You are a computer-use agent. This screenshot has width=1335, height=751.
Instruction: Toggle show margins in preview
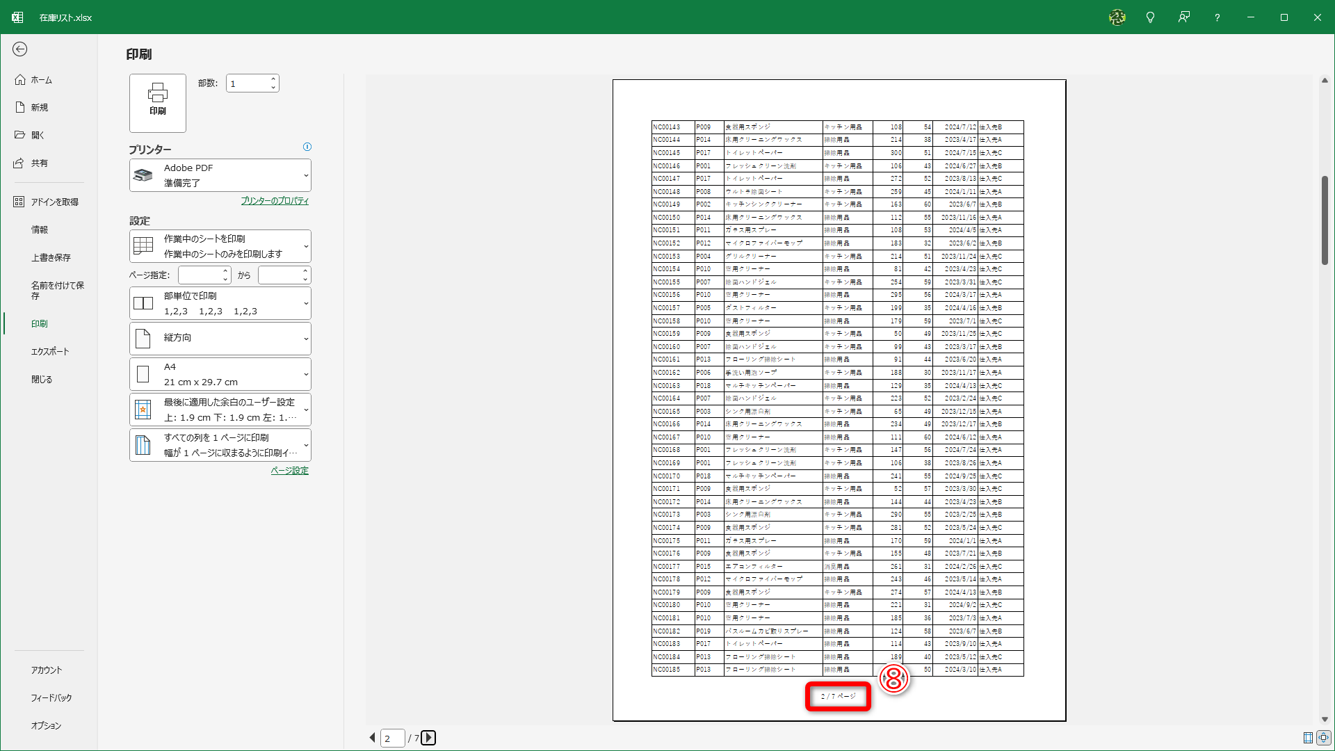point(1308,738)
